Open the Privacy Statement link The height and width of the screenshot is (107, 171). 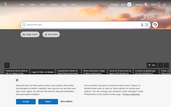point(131,94)
